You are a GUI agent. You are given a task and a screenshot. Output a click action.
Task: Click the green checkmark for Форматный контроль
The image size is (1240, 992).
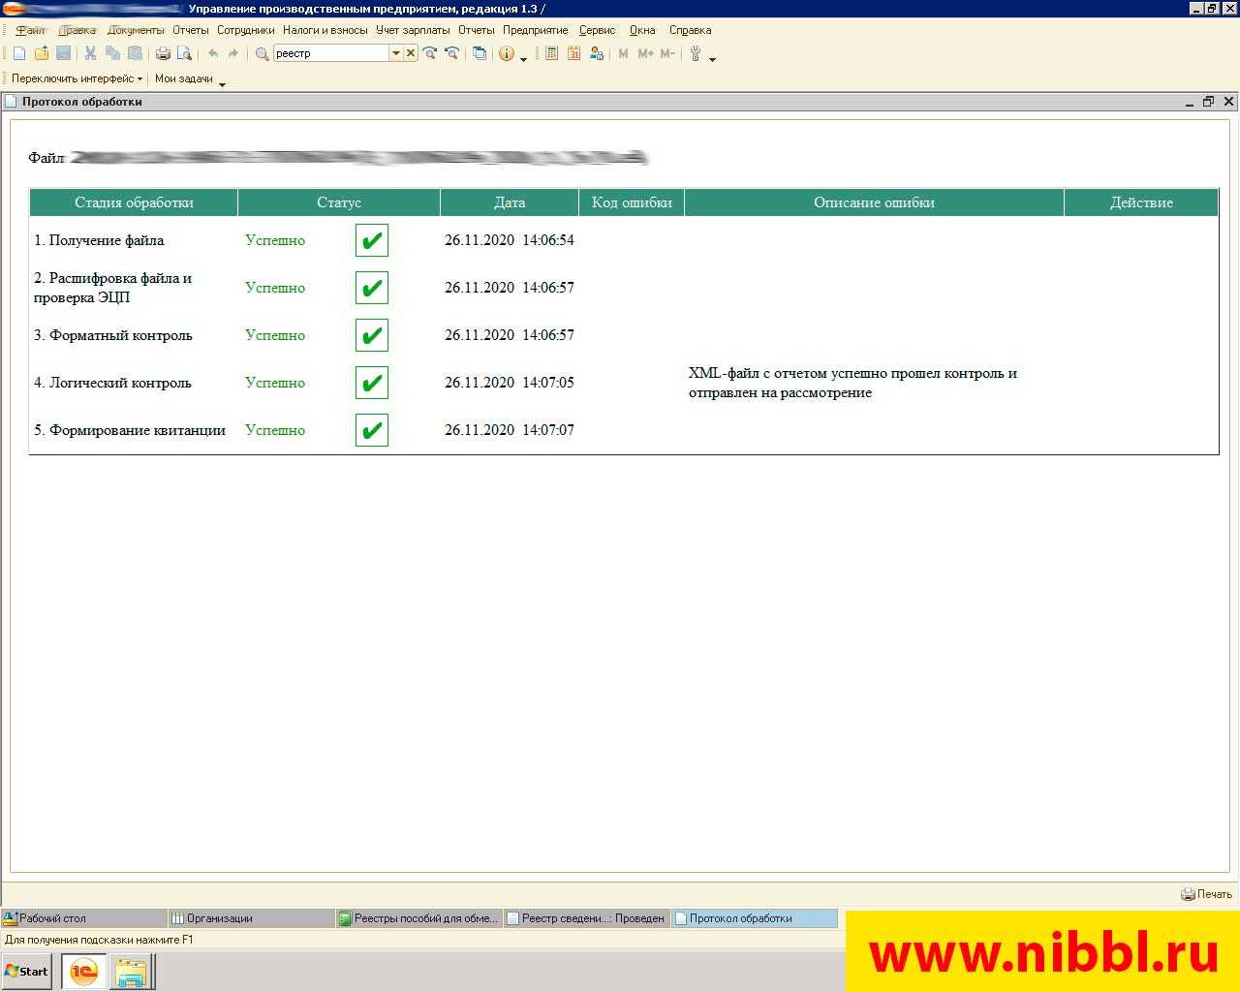372,335
